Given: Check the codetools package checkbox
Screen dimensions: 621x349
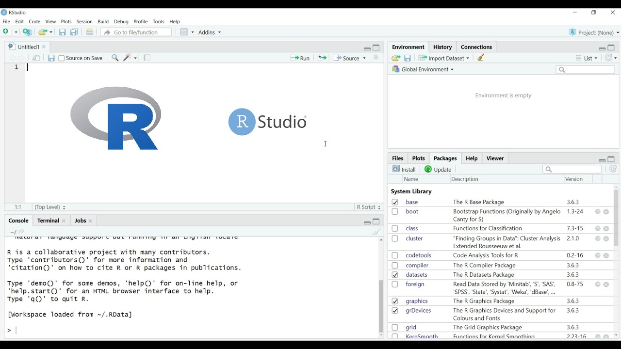Looking at the screenshot, I should (395, 255).
